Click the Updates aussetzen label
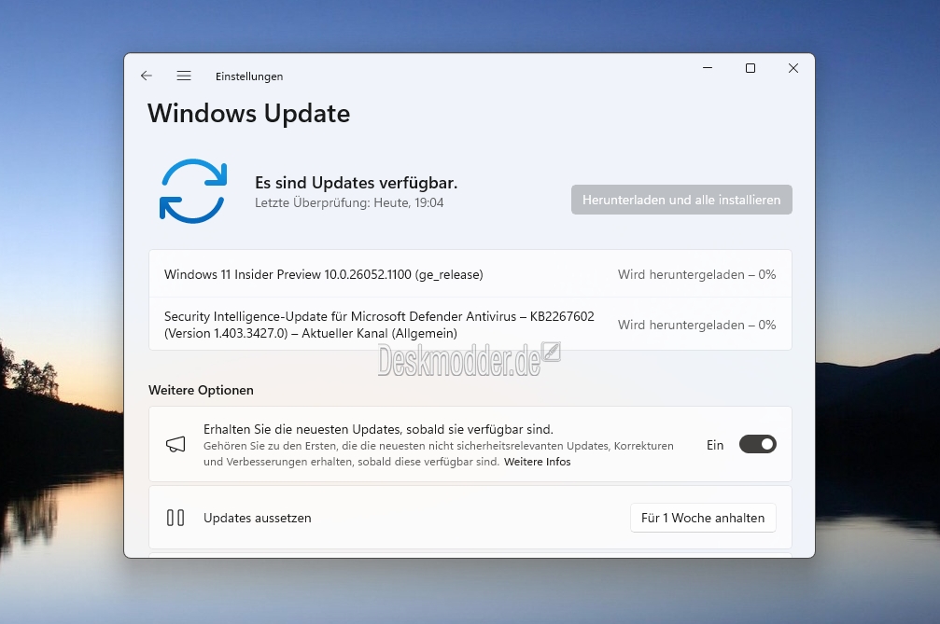The width and height of the screenshot is (940, 624). (258, 519)
